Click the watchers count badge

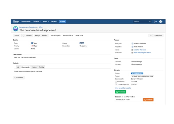coord(132,53)
